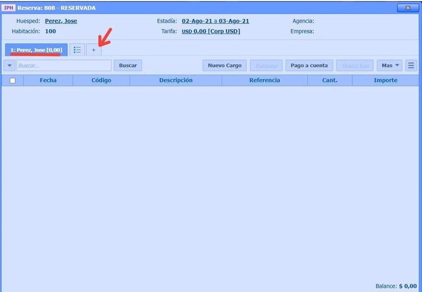Click the Facturar button
The height and width of the screenshot is (292, 422).
tap(266, 66)
